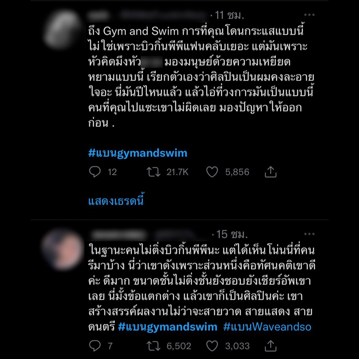Screen dimensions: 359x359
Task: Open more options on the 11-hour-old tweet
Action: (309, 15)
